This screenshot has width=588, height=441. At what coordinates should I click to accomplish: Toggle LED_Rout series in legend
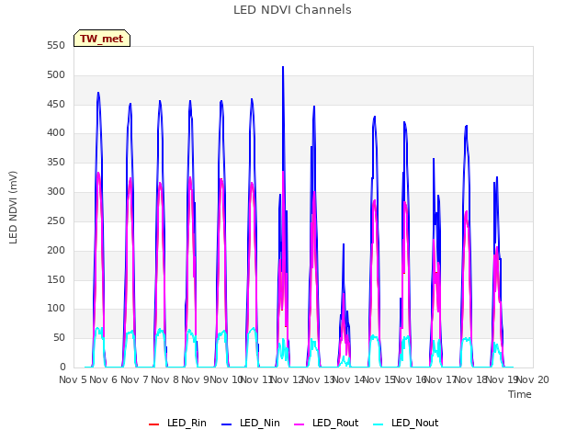tap(326, 423)
